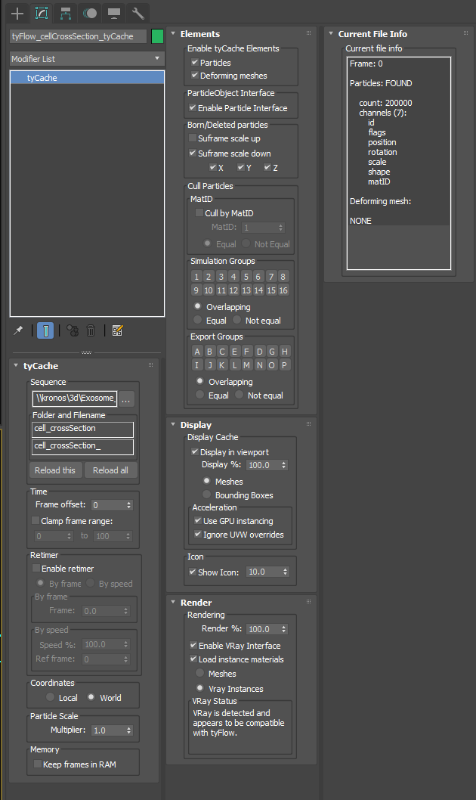Image resolution: width=476 pixels, height=800 pixels.
Task: Click Particle Scale Multiplier spinner arrows
Action: [129, 730]
